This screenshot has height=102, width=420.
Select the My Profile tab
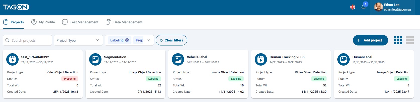click(43, 22)
